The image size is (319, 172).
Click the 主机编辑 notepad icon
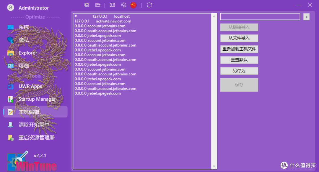[x=11, y=112]
